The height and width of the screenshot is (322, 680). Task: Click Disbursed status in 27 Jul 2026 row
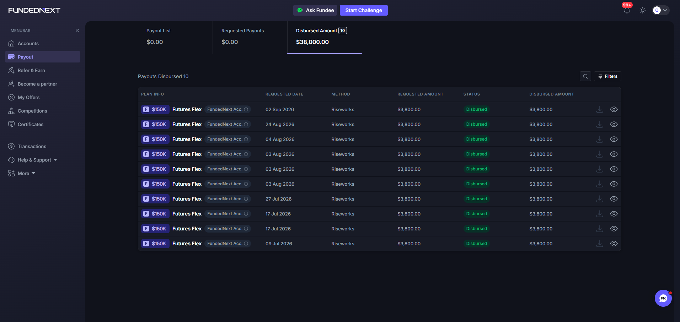click(x=477, y=199)
